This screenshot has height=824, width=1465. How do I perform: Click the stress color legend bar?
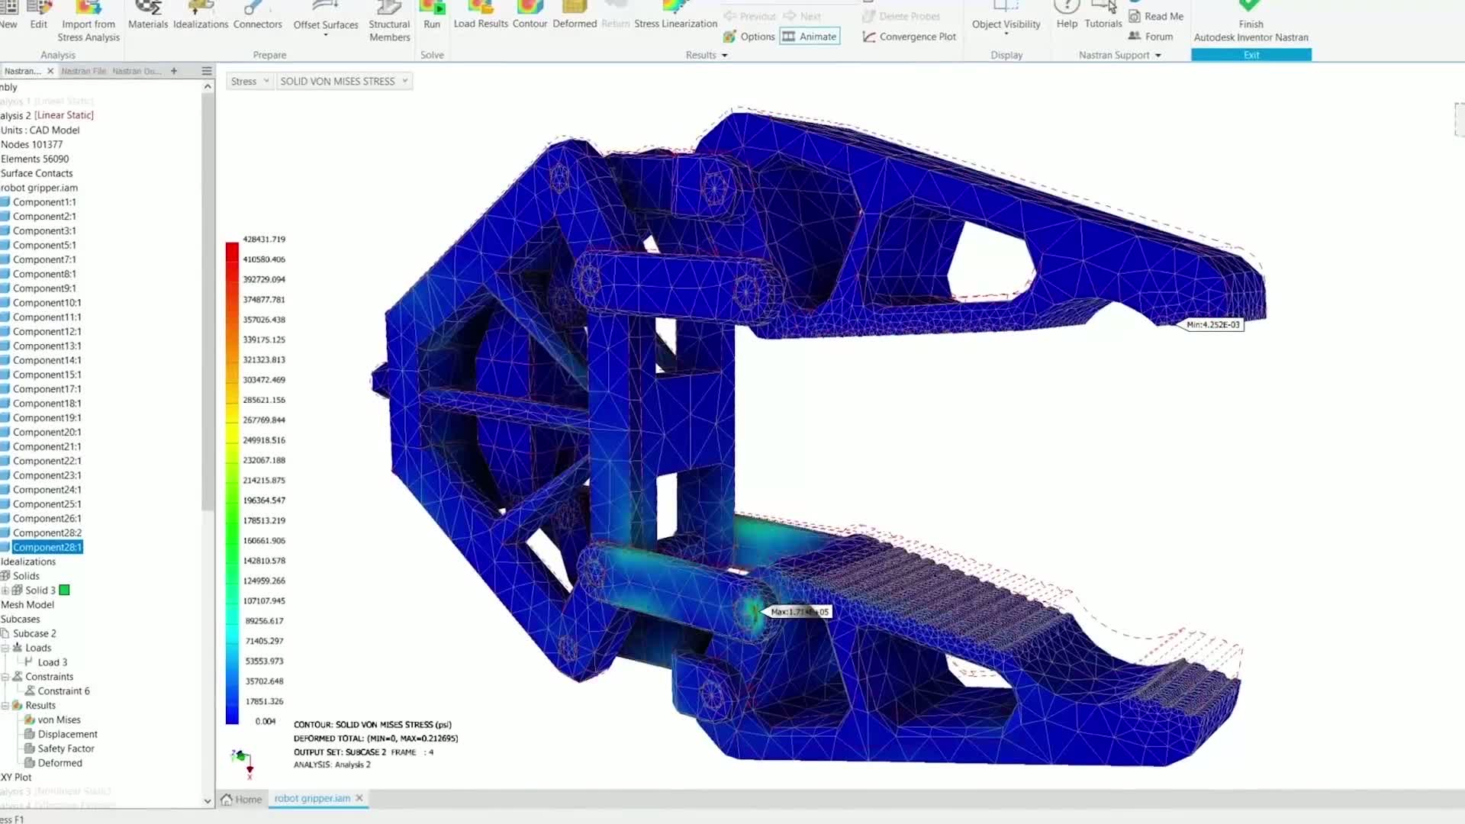pyautogui.click(x=232, y=483)
